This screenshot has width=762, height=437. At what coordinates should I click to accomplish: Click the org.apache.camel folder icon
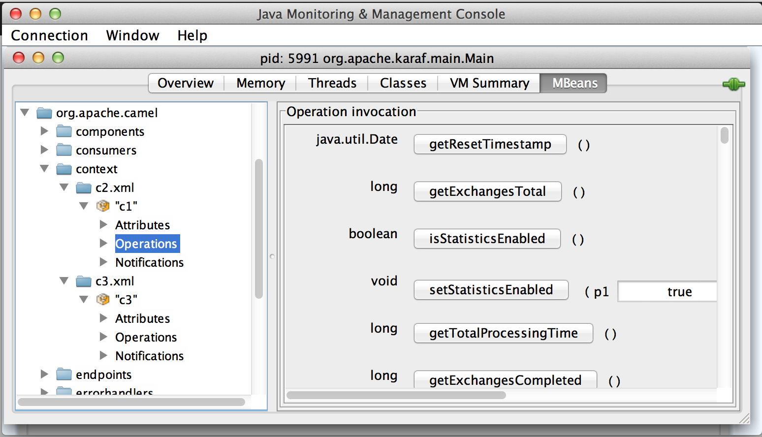(44, 113)
